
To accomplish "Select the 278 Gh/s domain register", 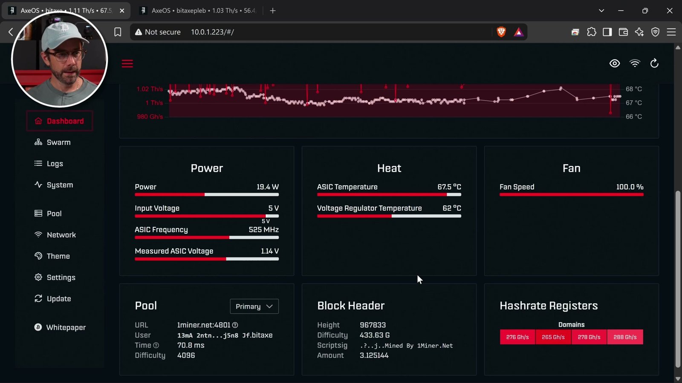I will tap(589, 337).
